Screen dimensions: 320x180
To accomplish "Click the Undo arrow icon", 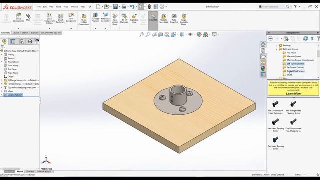I will [x=132, y=7].
